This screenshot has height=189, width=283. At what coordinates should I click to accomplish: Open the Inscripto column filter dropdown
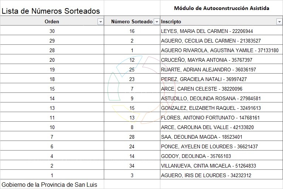(x=279, y=22)
